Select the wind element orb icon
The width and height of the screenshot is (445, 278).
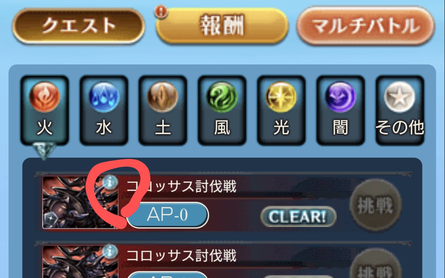pos(222,97)
